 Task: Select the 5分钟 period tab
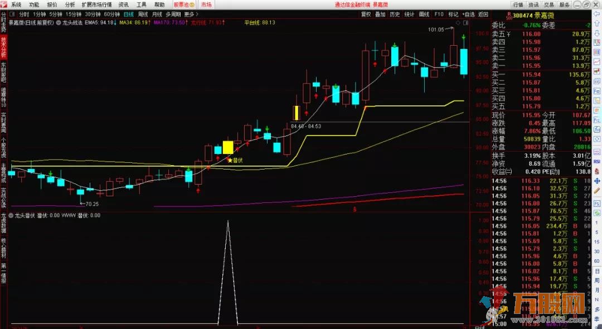click(x=56, y=14)
